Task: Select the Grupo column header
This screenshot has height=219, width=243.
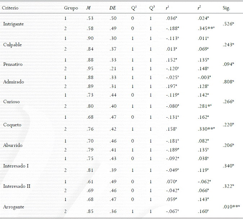Action: (x=71, y=8)
